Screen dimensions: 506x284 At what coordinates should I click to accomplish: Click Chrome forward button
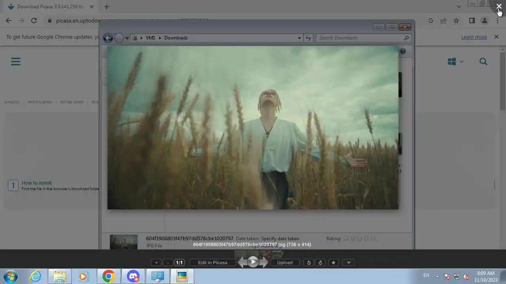pyautogui.click(x=21, y=21)
